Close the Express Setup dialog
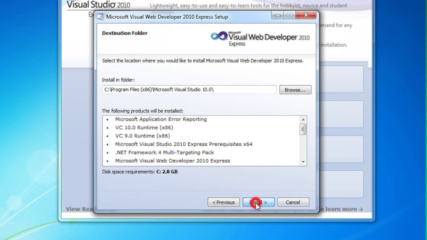This screenshot has width=427, height=240. point(306,16)
